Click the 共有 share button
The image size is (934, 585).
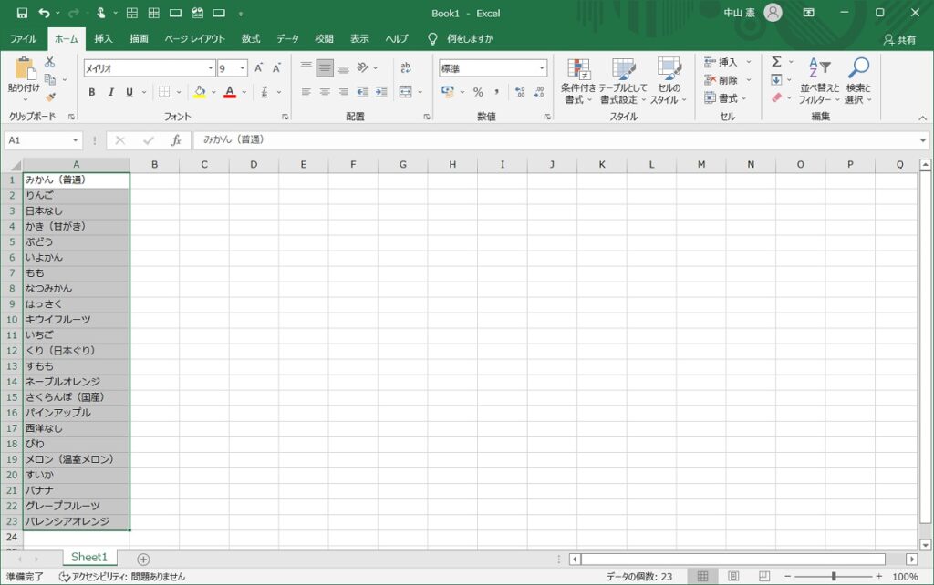pos(899,40)
